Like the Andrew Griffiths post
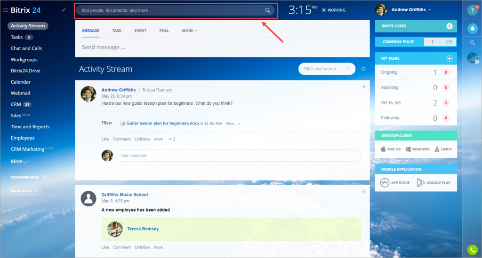Viewport: 482px width, 258px height. click(x=105, y=139)
